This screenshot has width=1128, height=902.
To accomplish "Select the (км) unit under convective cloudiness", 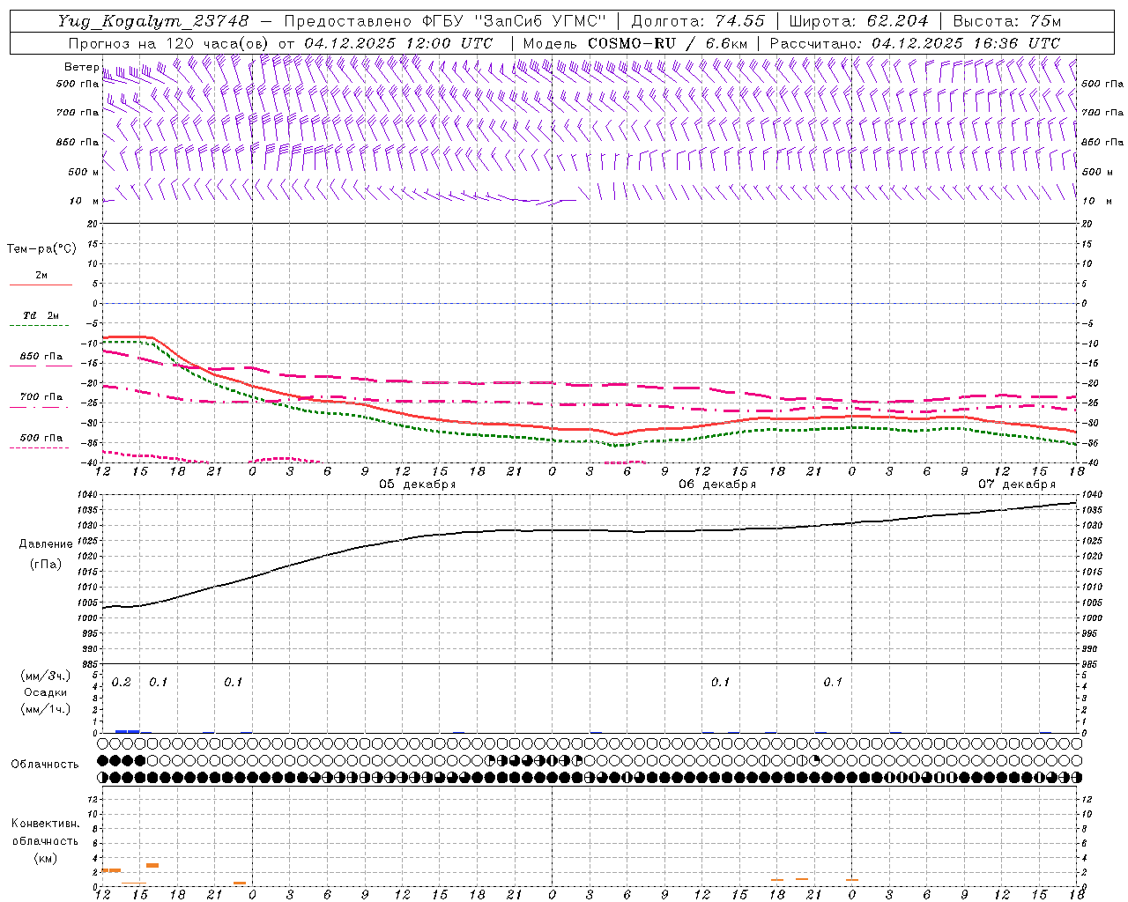I will (45, 858).
